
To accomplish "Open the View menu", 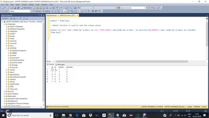I will coord(12,5).
